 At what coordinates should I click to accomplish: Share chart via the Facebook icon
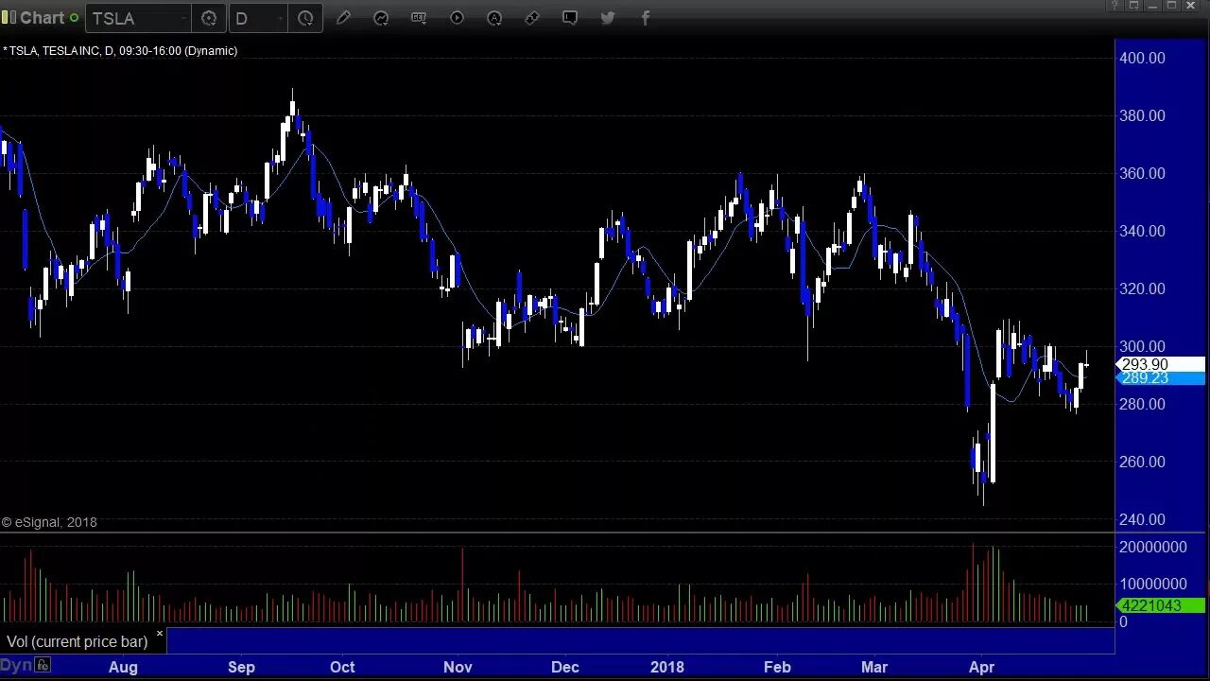coord(646,18)
